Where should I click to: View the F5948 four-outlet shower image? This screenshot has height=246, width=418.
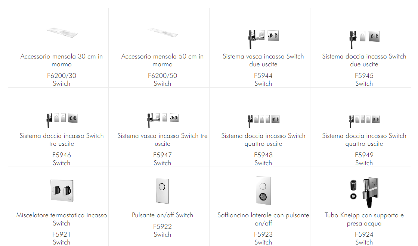[x=263, y=120]
